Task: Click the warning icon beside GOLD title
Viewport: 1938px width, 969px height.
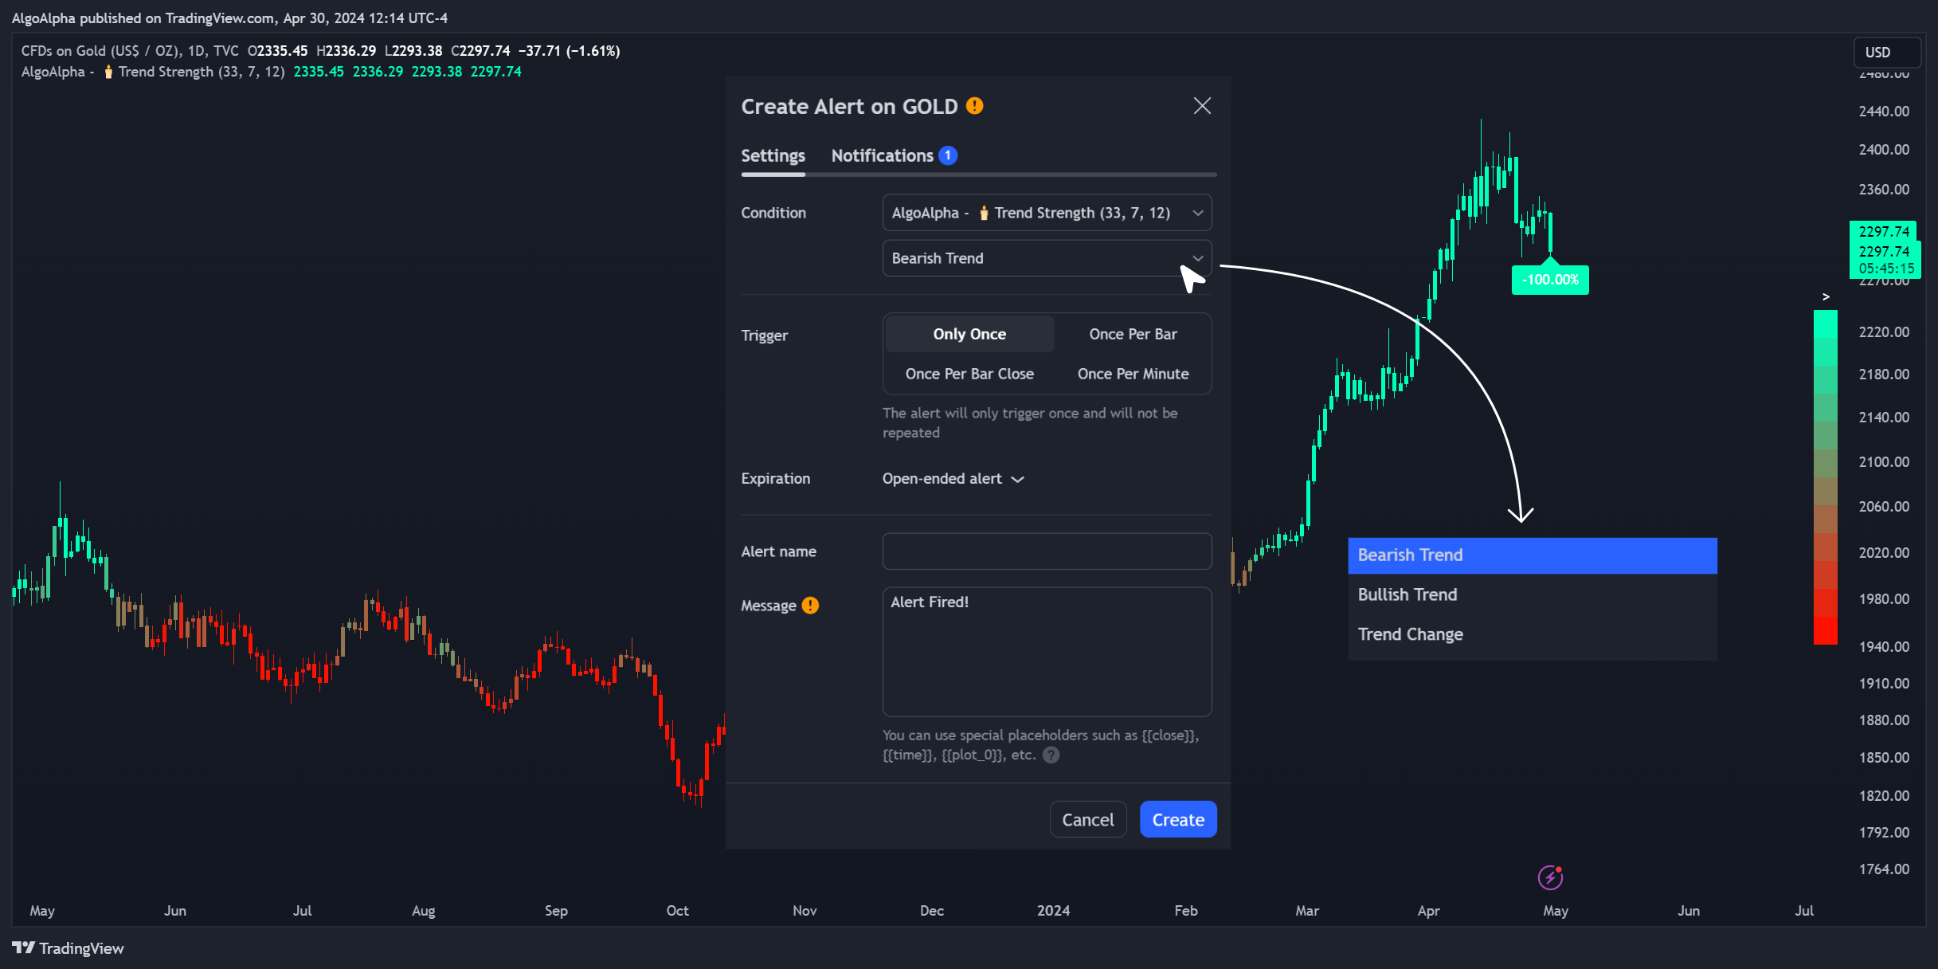Action: click(974, 106)
